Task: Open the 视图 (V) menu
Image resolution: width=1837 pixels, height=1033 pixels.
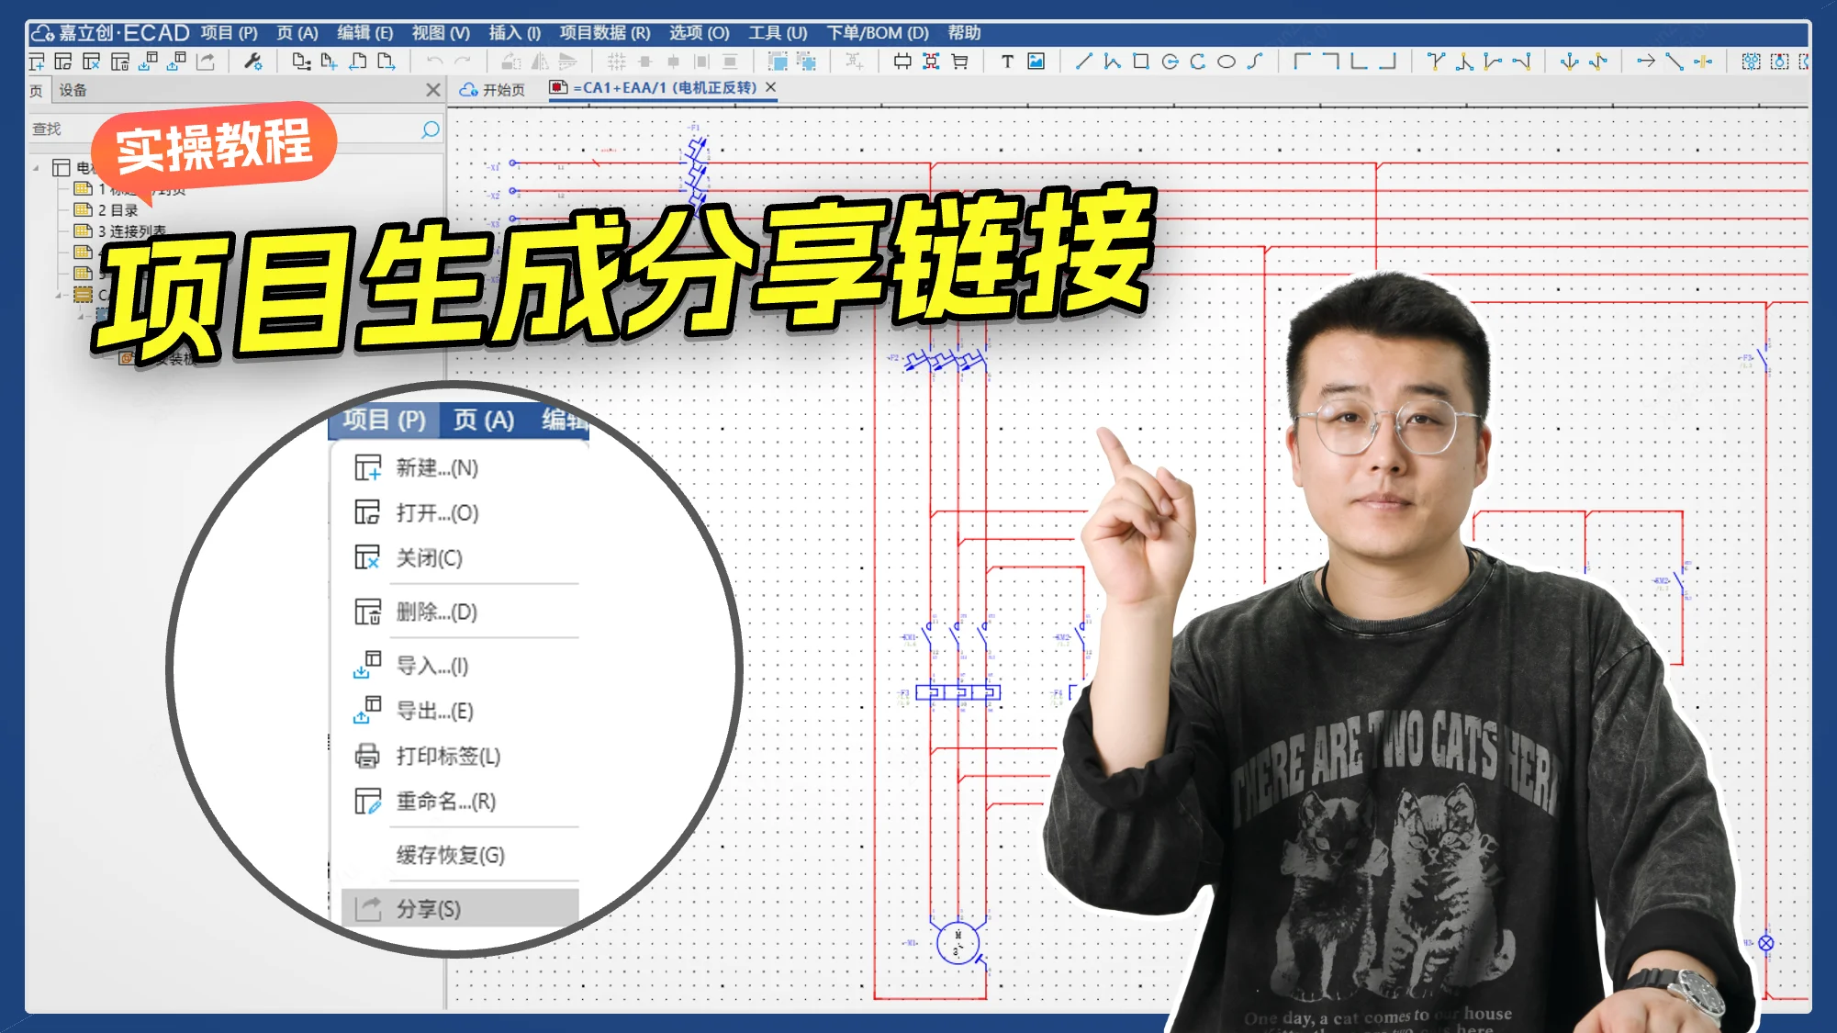Action: pyautogui.click(x=441, y=33)
